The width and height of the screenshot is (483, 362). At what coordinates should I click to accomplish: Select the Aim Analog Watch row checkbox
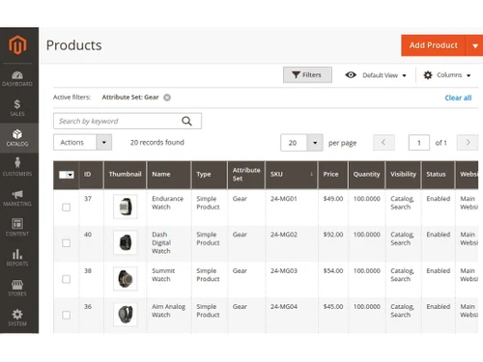click(67, 315)
